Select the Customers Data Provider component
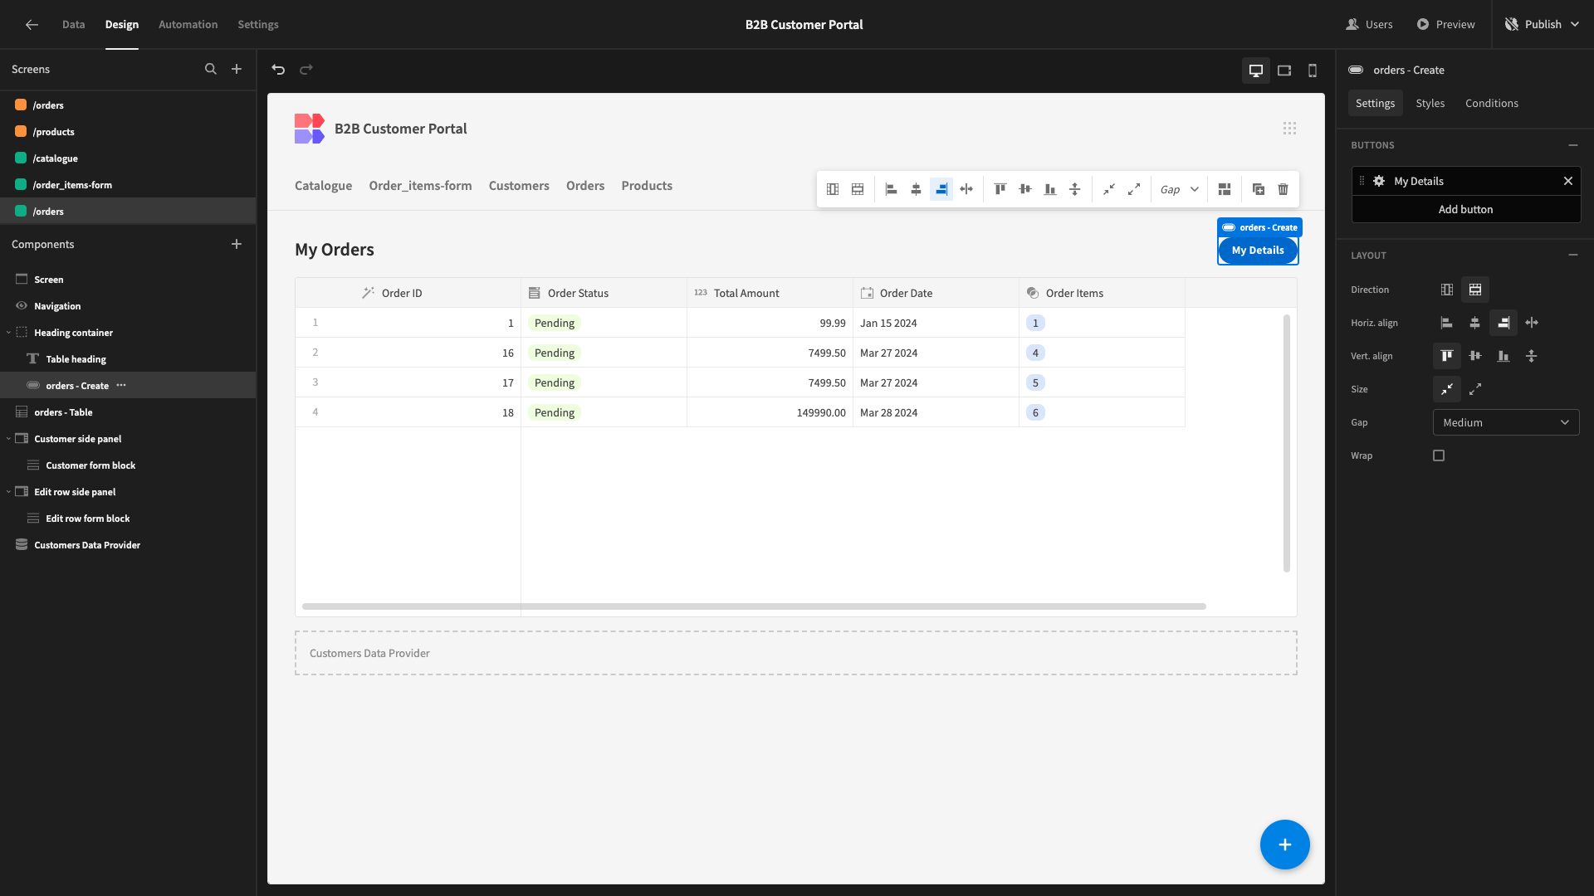Screen dimensions: 1594x896 pos(128,545)
